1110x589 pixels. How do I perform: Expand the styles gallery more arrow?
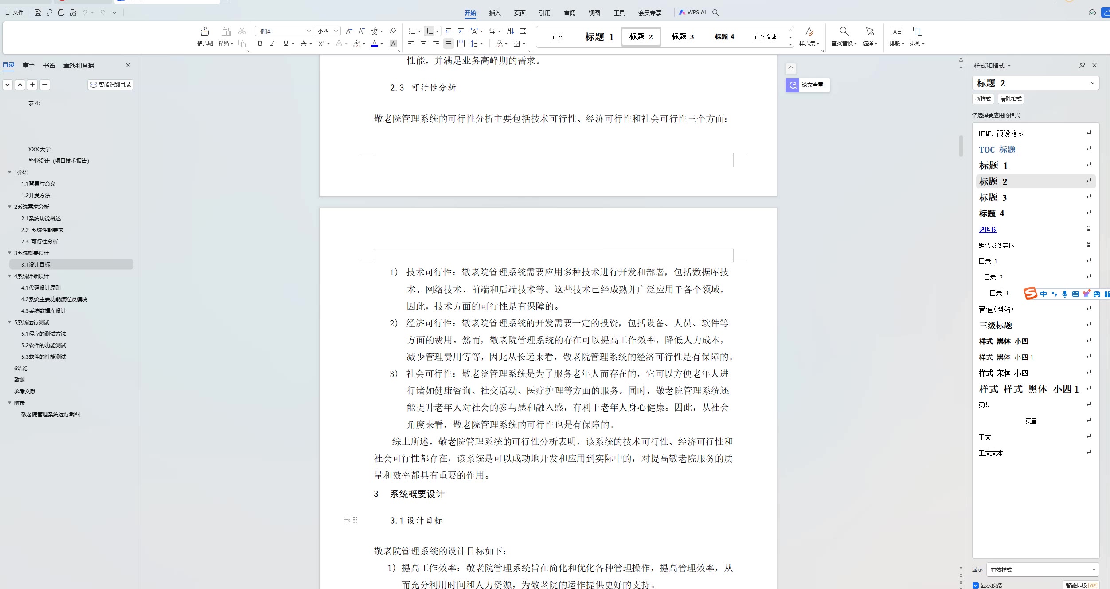[790, 44]
